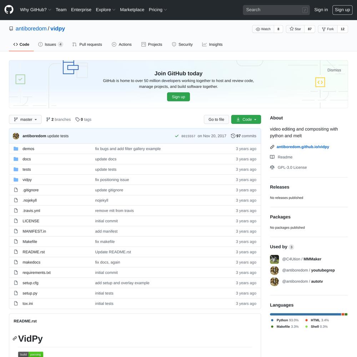
Task: Select the Security tab
Action: tap(182, 44)
